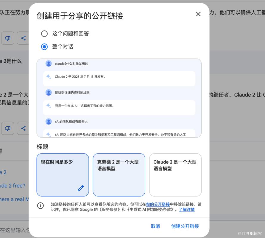Viewport: 265px width, 238px height.
Task: Select the 这个问题和回答 radio option
Action: point(44,34)
